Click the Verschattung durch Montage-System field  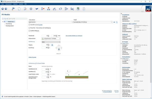click(45, 77)
